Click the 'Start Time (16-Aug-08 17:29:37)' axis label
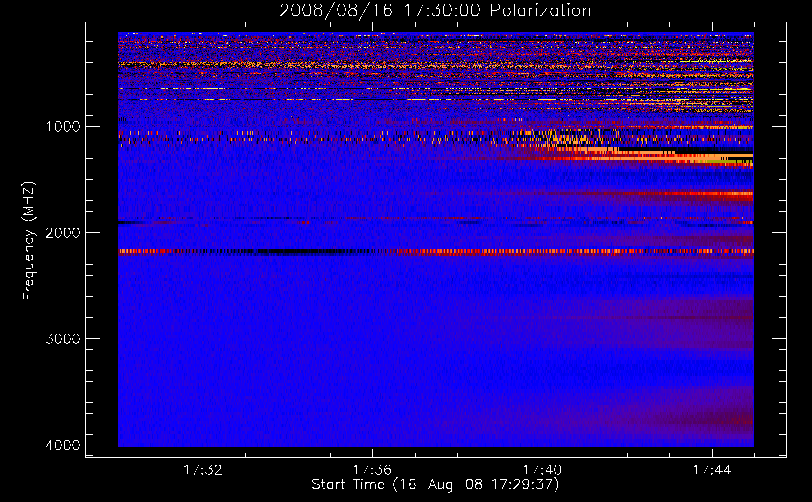 pos(435,485)
